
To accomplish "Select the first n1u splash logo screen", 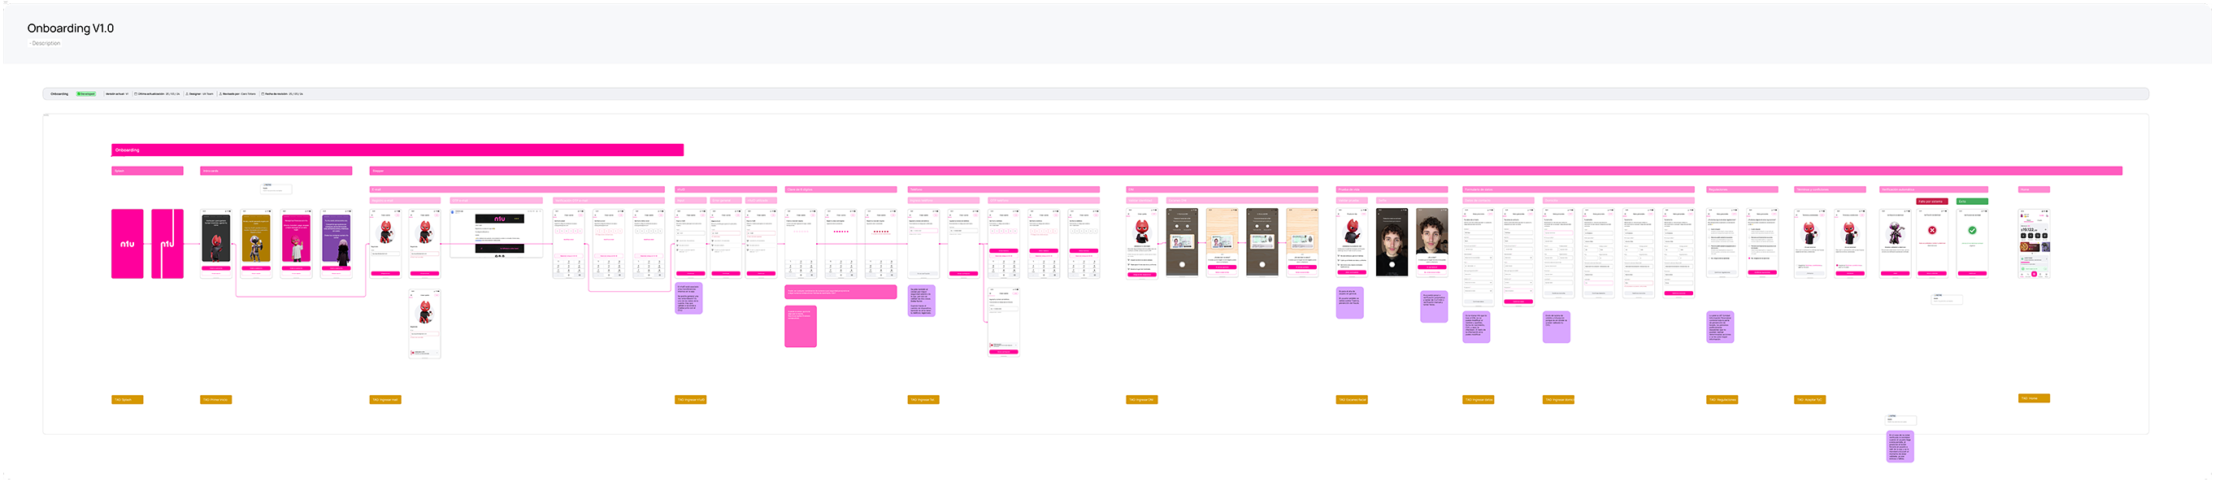I will [128, 243].
